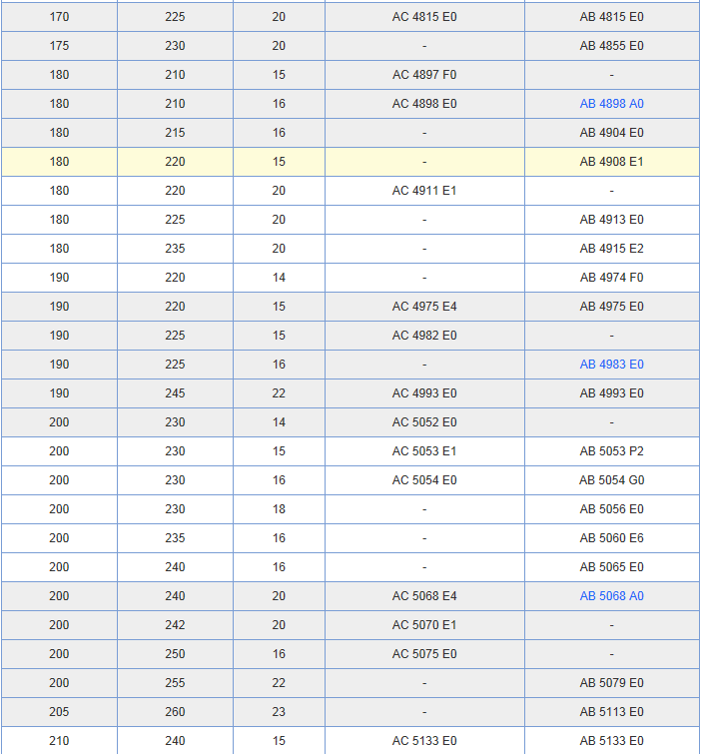The width and height of the screenshot is (702, 754).
Task: Select the AB 4904 E0 cell
Action: point(611,133)
